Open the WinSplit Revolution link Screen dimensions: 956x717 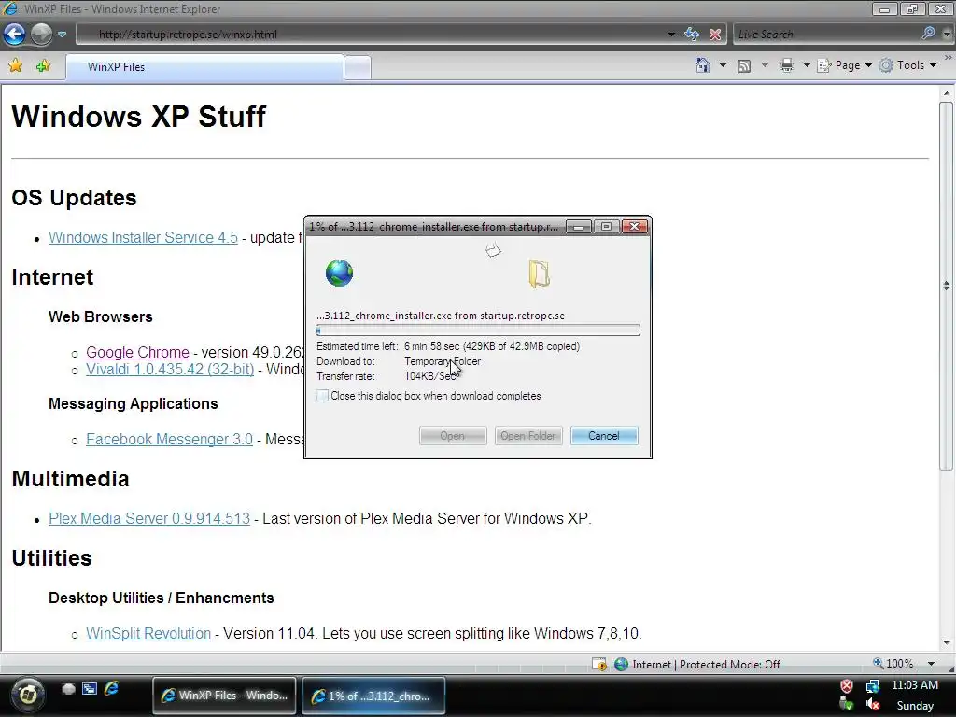tap(148, 633)
